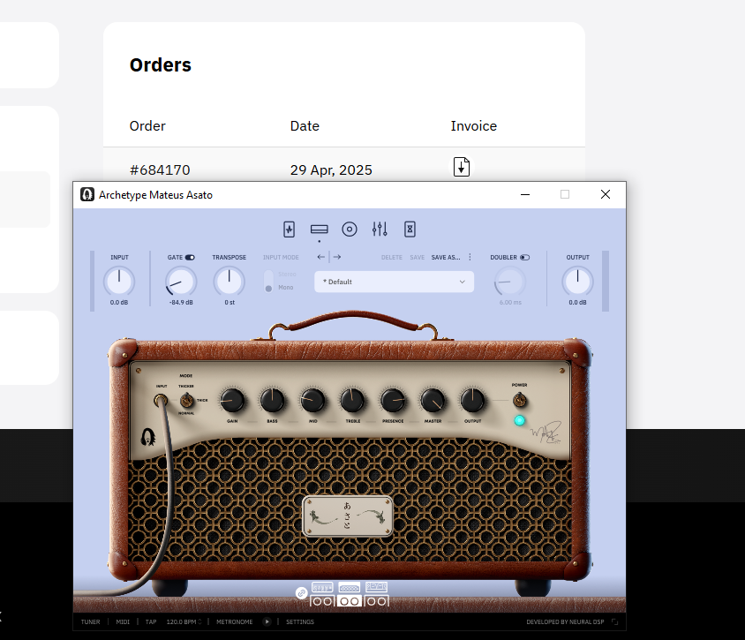Screen dimensions: 745x640
Task: Download invoice for order #684170
Action: tap(462, 167)
